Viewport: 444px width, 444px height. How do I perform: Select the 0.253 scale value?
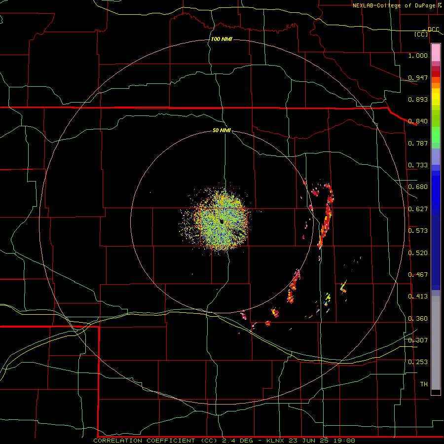pyautogui.click(x=418, y=362)
